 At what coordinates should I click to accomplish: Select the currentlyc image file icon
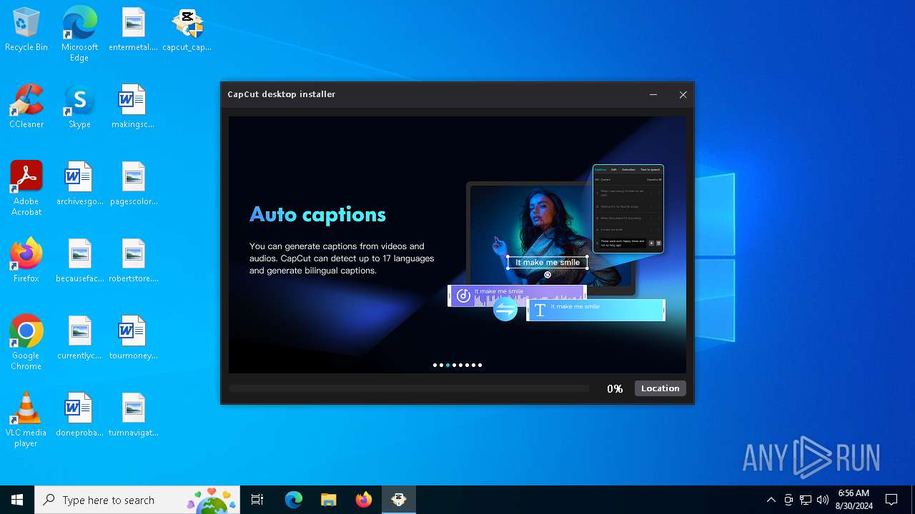click(x=79, y=338)
